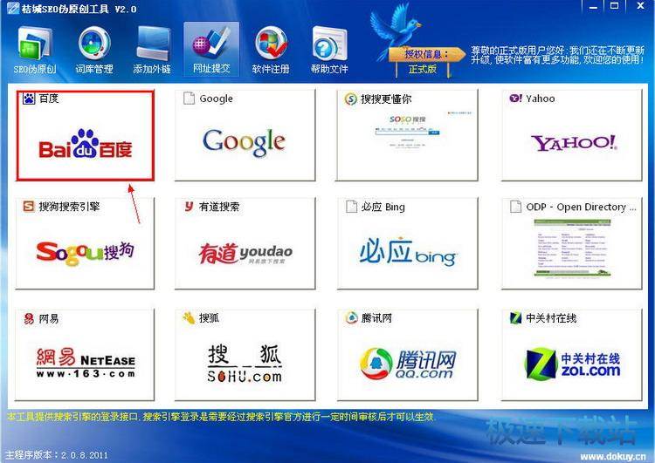The image size is (655, 463).
Task: Click the 腾讯网 QQ.com logo thumbnail
Action: (408, 364)
